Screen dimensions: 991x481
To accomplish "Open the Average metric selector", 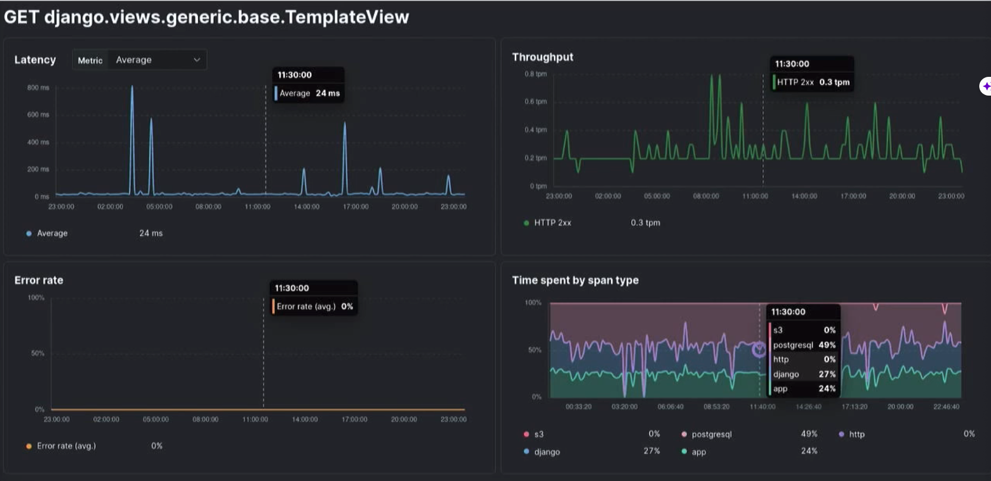I will click(156, 60).
